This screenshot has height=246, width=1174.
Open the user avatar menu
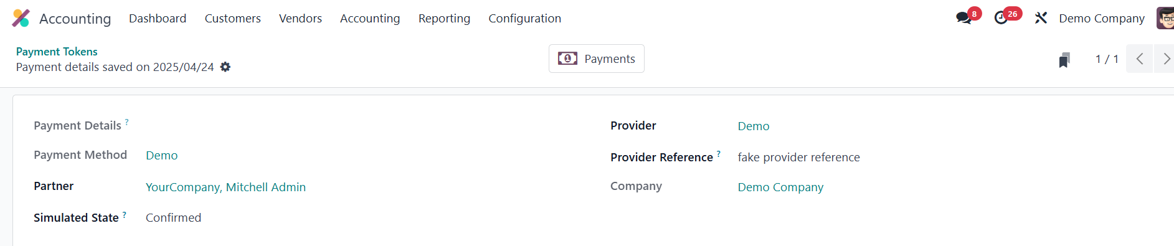point(1165,18)
